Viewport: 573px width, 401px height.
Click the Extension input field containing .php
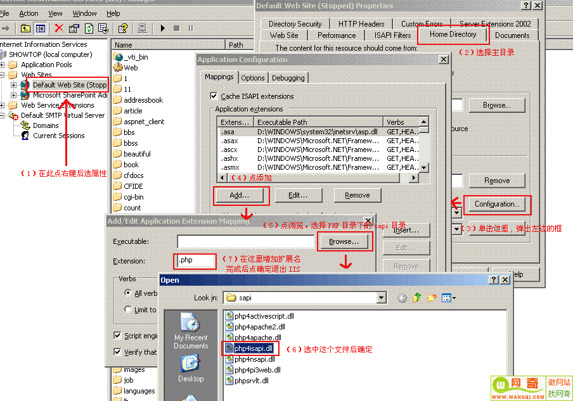tap(195, 261)
